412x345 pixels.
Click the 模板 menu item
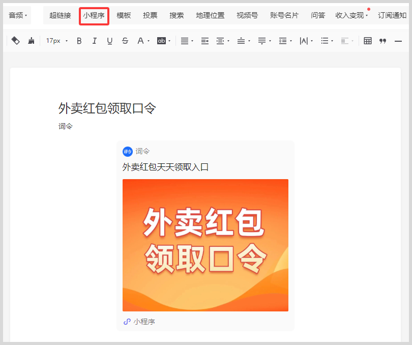(124, 15)
